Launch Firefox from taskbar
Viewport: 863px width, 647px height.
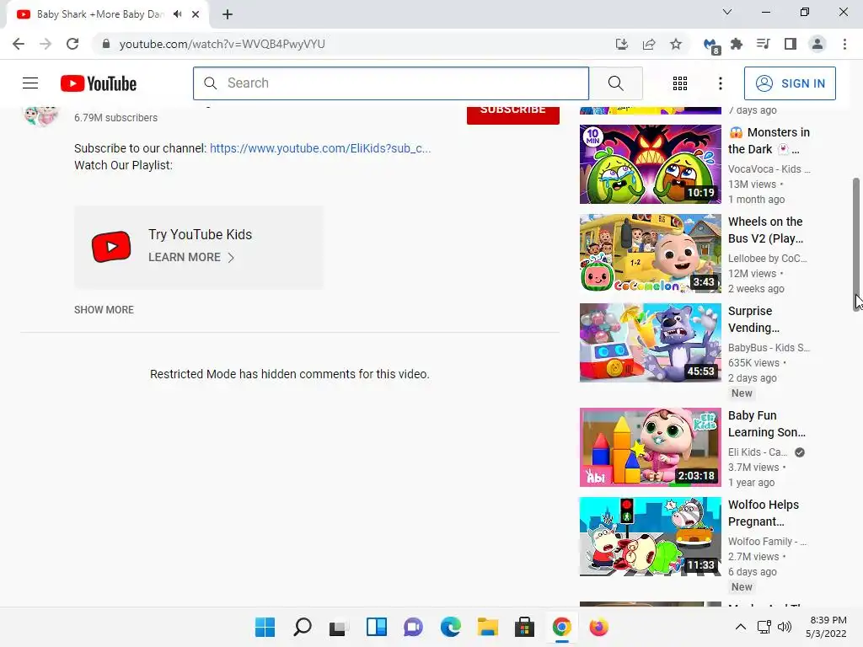tap(599, 627)
